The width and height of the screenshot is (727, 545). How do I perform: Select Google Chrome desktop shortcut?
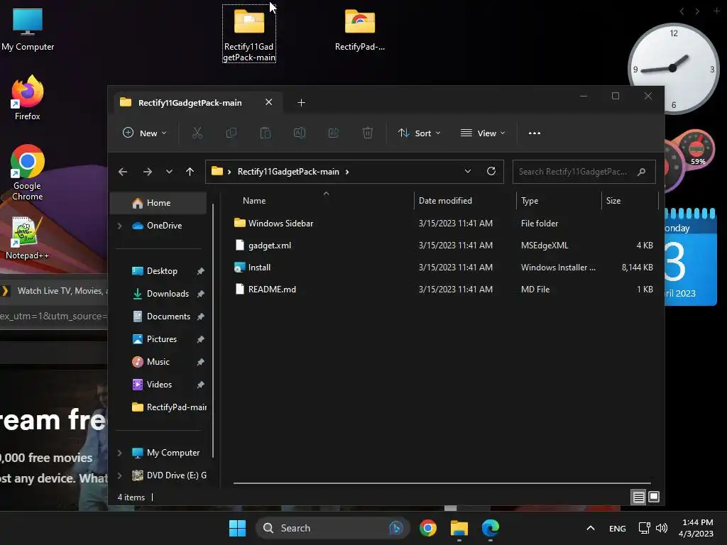[x=28, y=172]
